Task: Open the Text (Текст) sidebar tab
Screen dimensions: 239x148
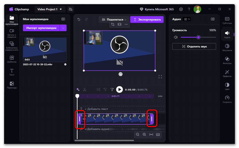Action: point(12,72)
